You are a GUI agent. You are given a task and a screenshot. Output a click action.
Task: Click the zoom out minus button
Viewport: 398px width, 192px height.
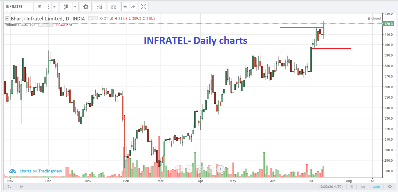click(x=189, y=169)
